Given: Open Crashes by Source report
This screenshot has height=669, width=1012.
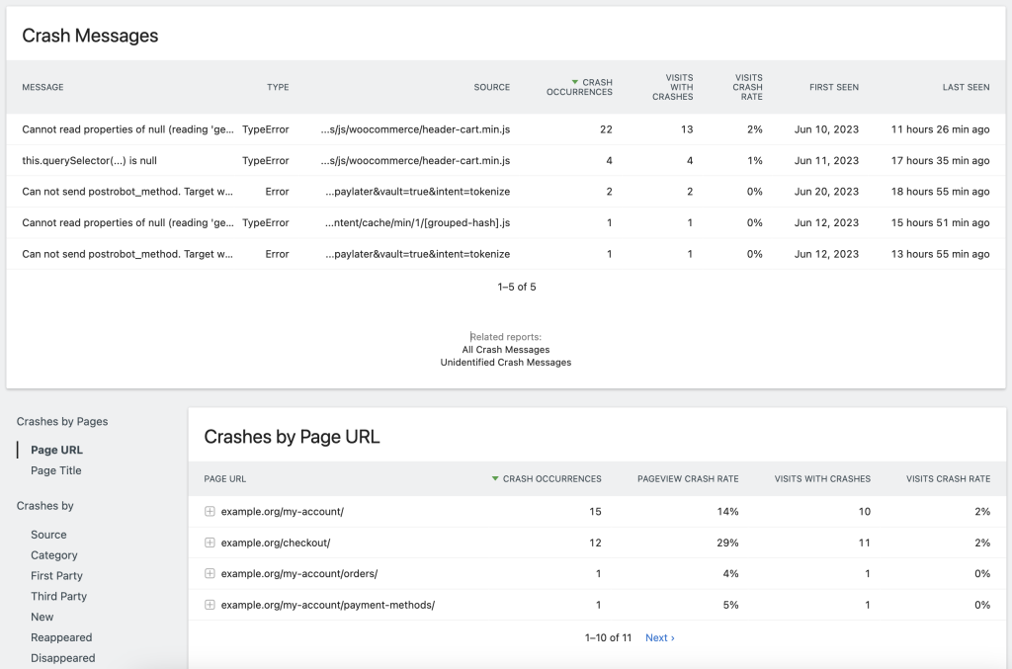Looking at the screenshot, I should (48, 535).
